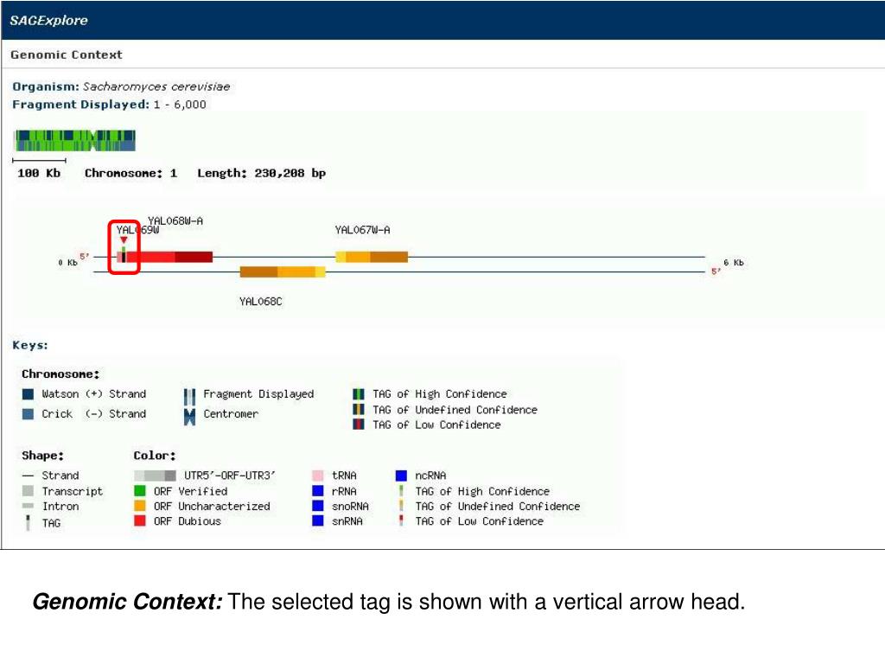Click the blue ncRNA color swatch

pyautogui.click(x=401, y=476)
